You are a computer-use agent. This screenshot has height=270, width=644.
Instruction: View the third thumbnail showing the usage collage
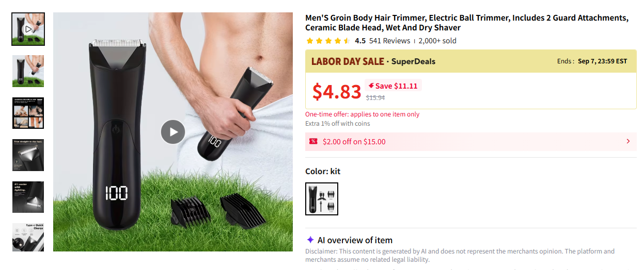coord(28,113)
